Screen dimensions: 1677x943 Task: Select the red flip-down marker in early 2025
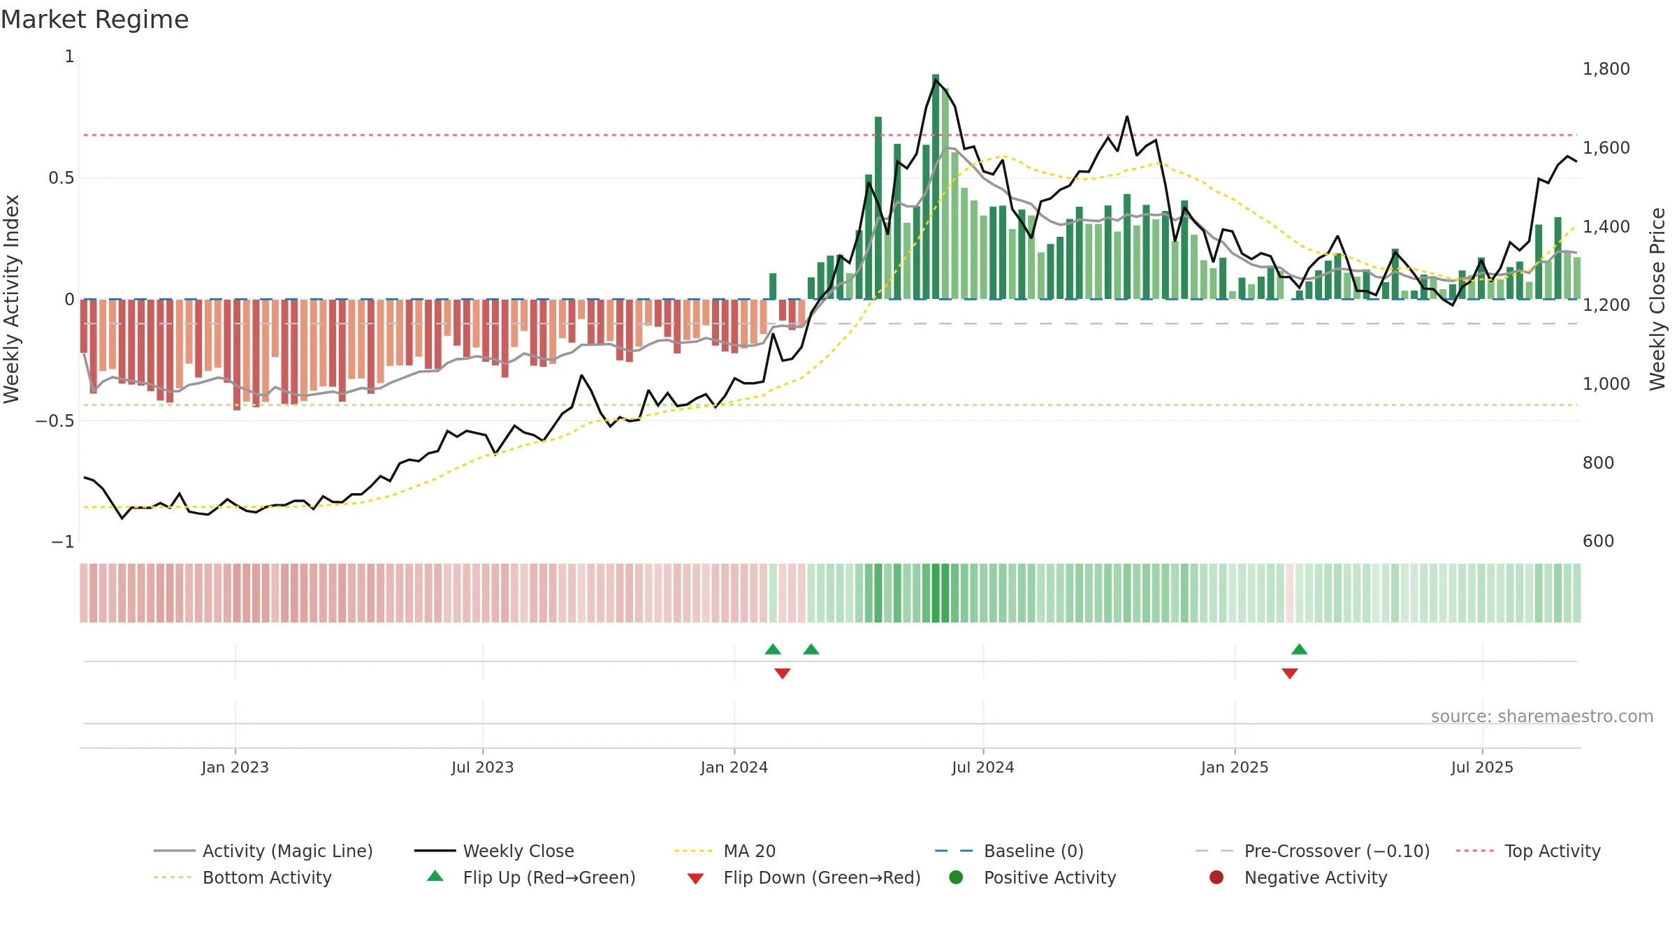pos(1290,673)
